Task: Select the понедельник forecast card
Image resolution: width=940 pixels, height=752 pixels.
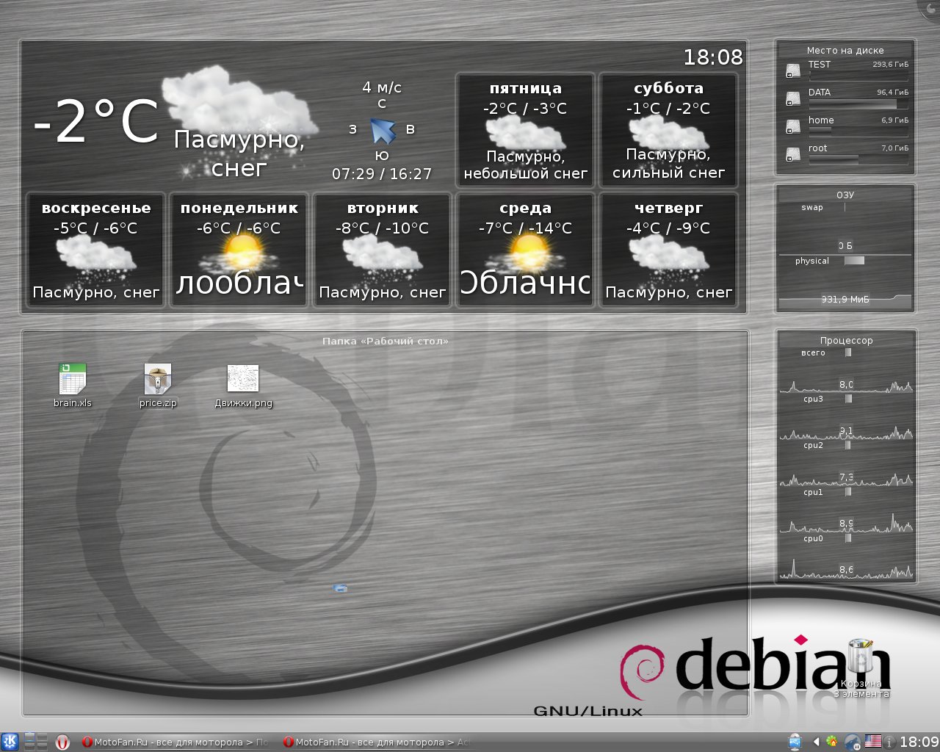Action: (x=239, y=250)
